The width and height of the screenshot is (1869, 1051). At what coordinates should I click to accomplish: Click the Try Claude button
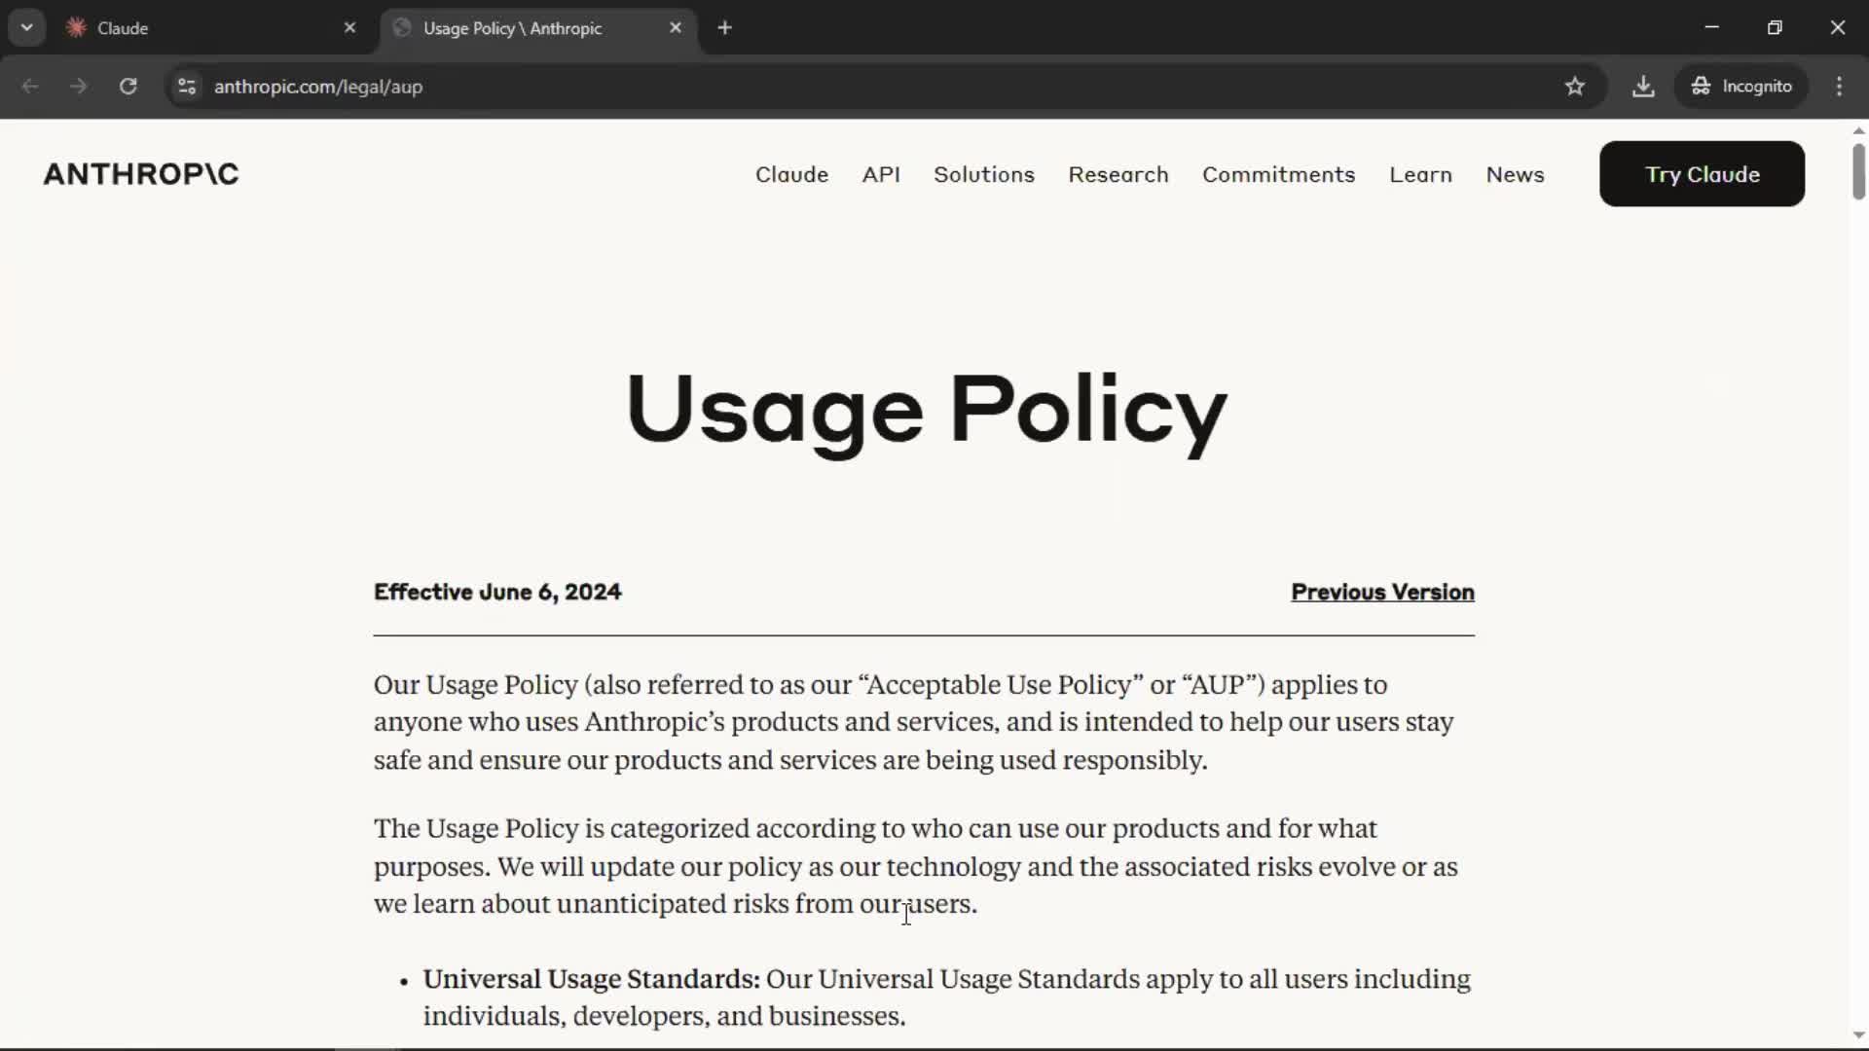pyautogui.click(x=1702, y=174)
